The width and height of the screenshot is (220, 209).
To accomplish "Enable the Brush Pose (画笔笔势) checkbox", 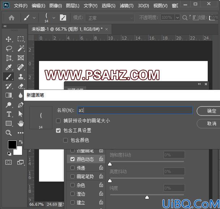I will coord(72,177).
